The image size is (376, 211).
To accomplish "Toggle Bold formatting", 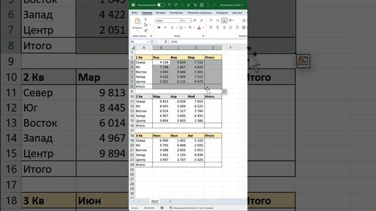I will coord(159,28).
